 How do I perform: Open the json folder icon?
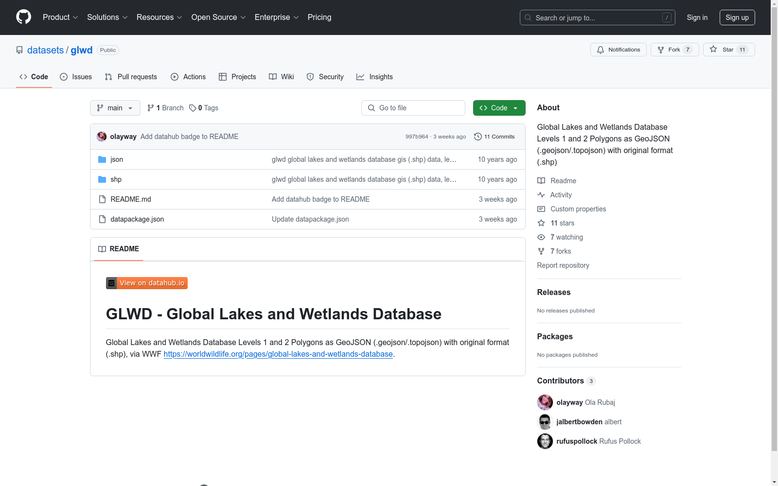point(102,159)
